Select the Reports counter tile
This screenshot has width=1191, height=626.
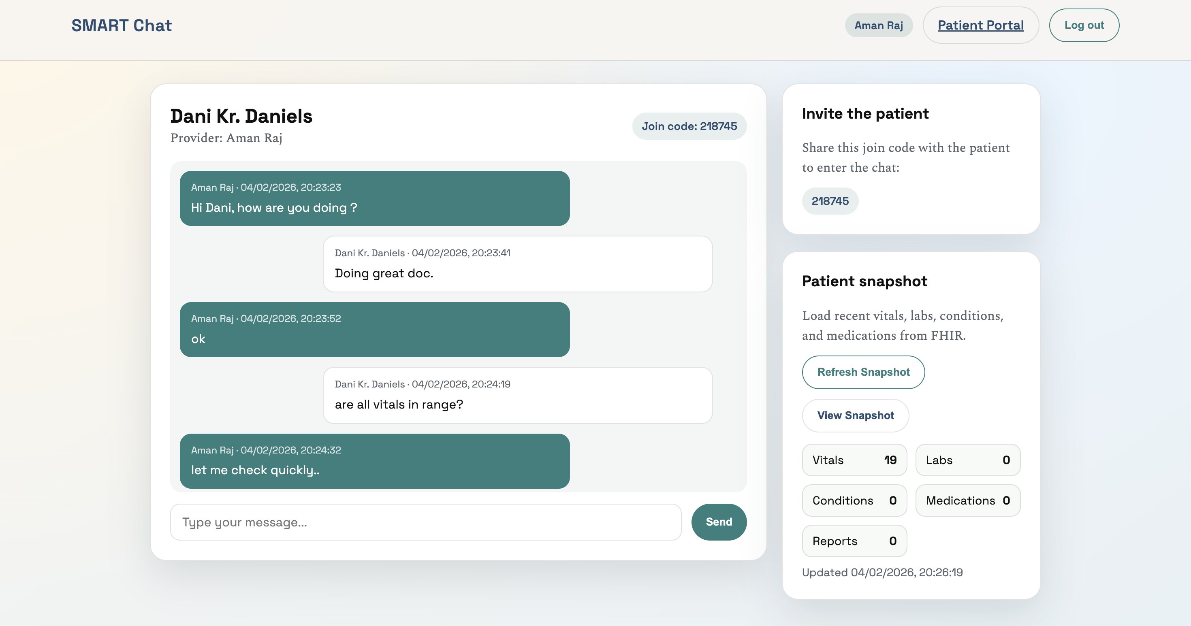854,541
